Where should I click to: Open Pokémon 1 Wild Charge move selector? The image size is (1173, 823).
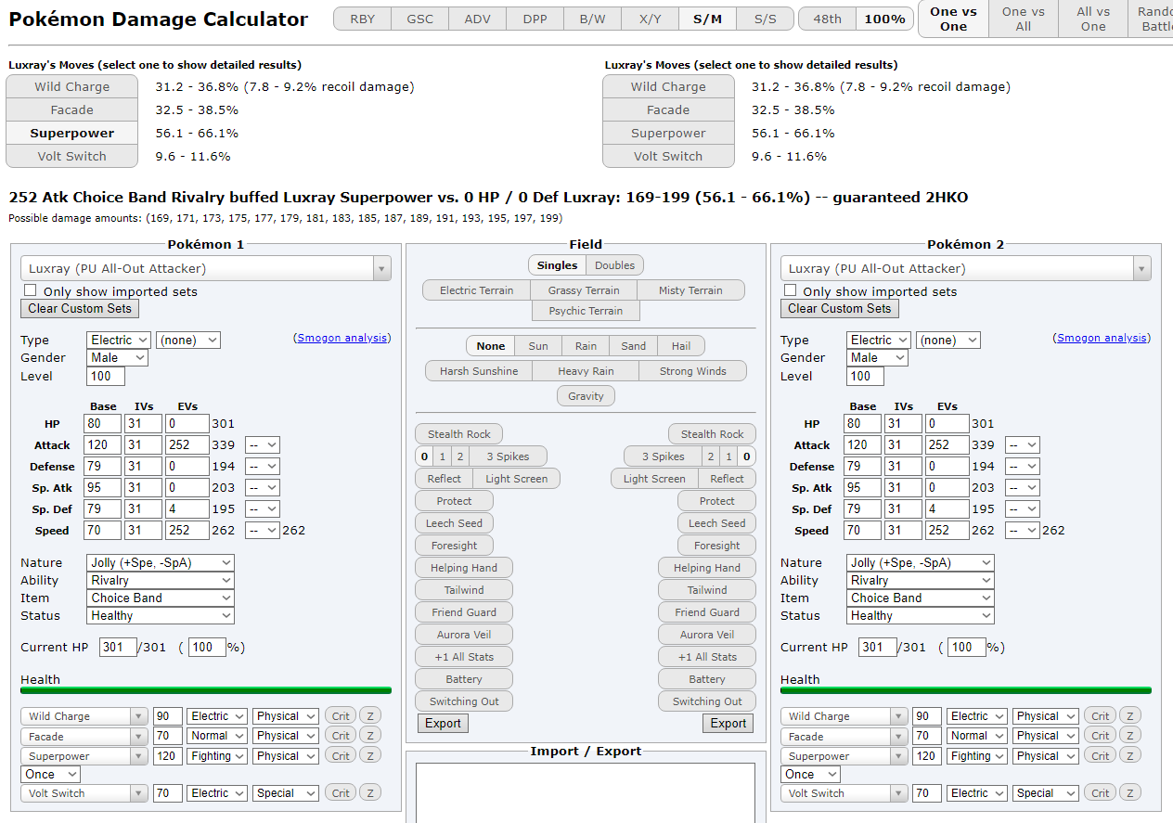(x=84, y=716)
